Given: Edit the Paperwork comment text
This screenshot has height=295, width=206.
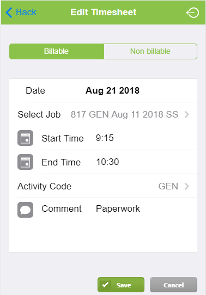Looking at the screenshot, I should pos(118,208).
